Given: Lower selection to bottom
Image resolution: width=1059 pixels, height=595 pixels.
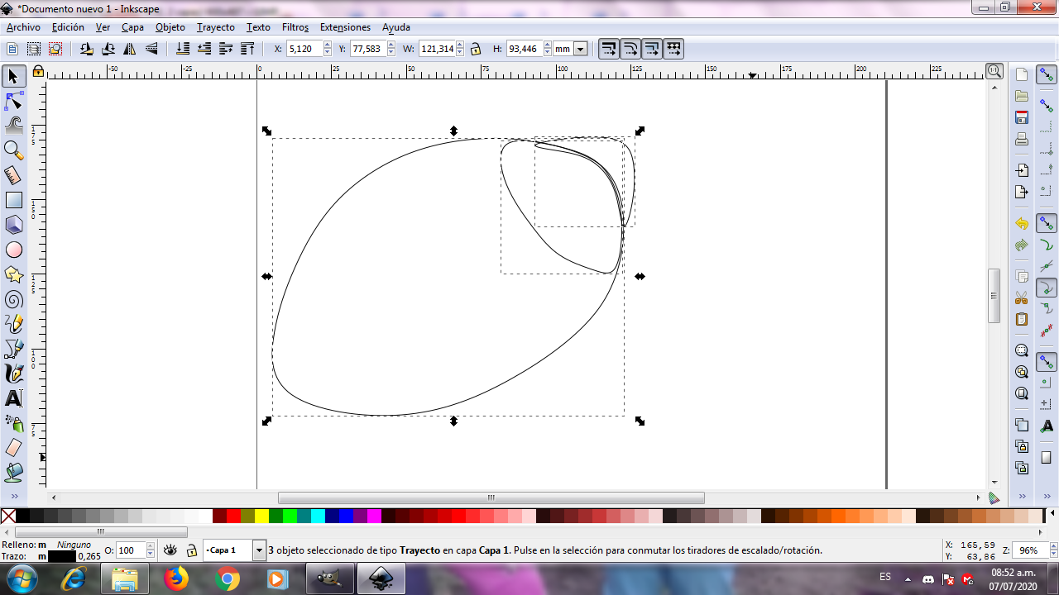Looking at the screenshot, I should pyautogui.click(x=183, y=49).
